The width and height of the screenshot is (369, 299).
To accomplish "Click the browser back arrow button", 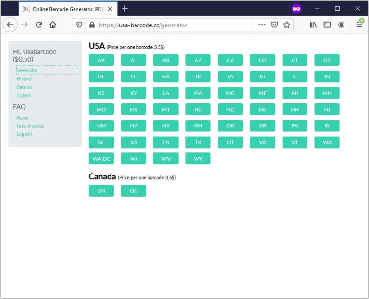I will tap(10, 25).
